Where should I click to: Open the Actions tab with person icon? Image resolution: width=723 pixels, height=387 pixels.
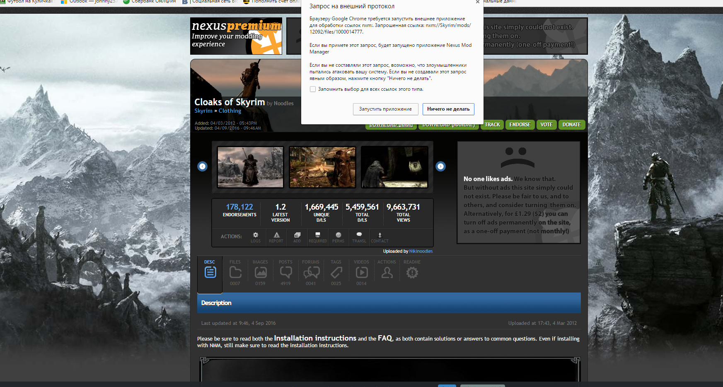(x=387, y=269)
